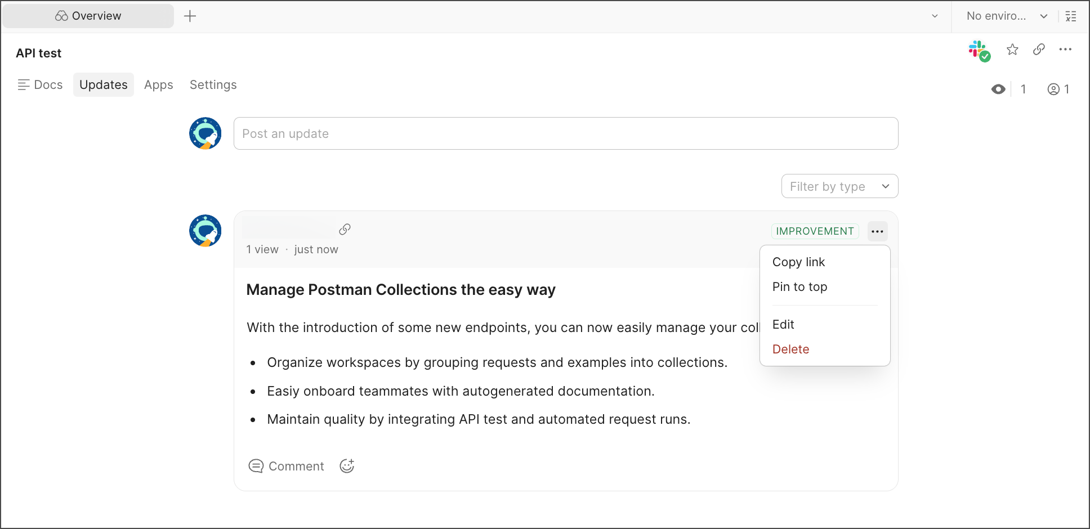
Task: Click the avatar next to Post an update
Action: (206, 133)
